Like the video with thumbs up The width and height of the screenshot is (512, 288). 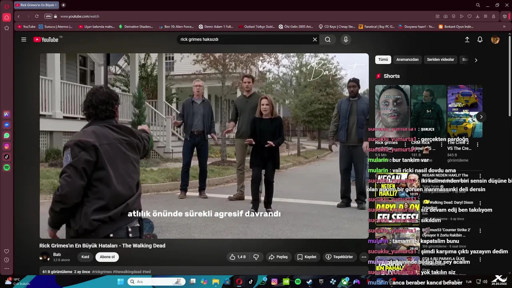[238, 257]
